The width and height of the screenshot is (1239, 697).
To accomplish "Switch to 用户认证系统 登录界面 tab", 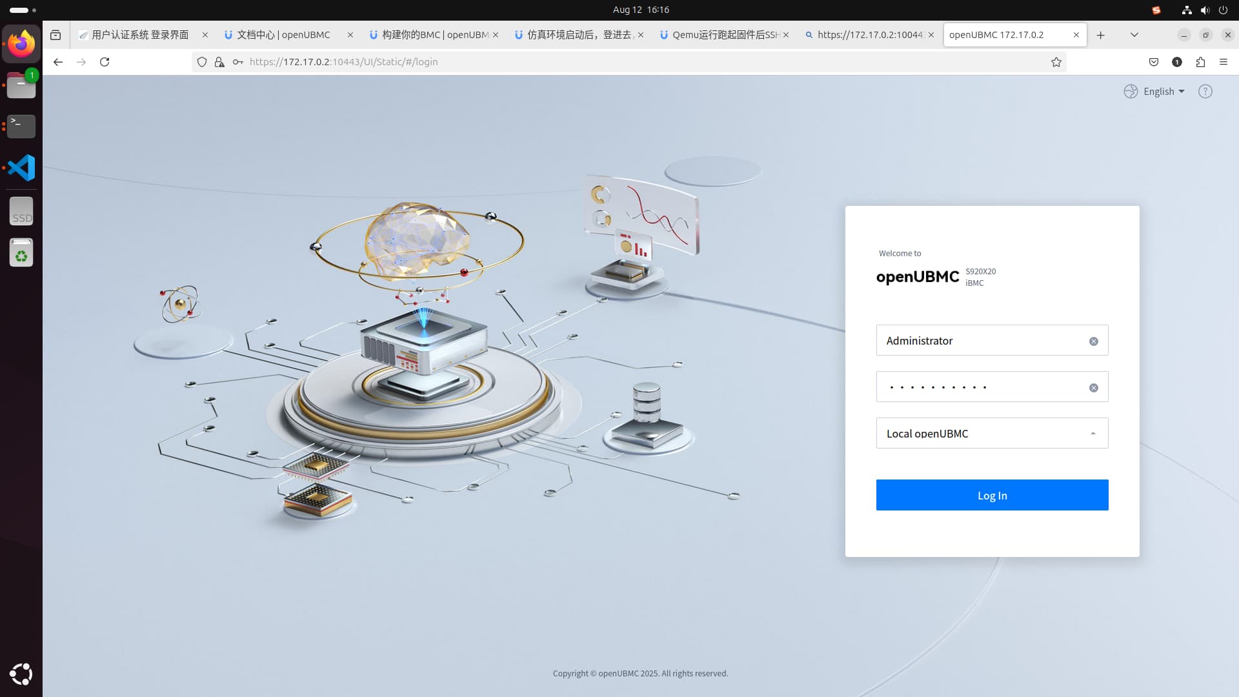I will [139, 35].
